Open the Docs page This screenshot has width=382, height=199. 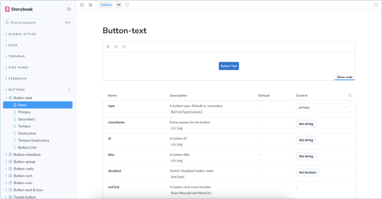click(x=38, y=105)
